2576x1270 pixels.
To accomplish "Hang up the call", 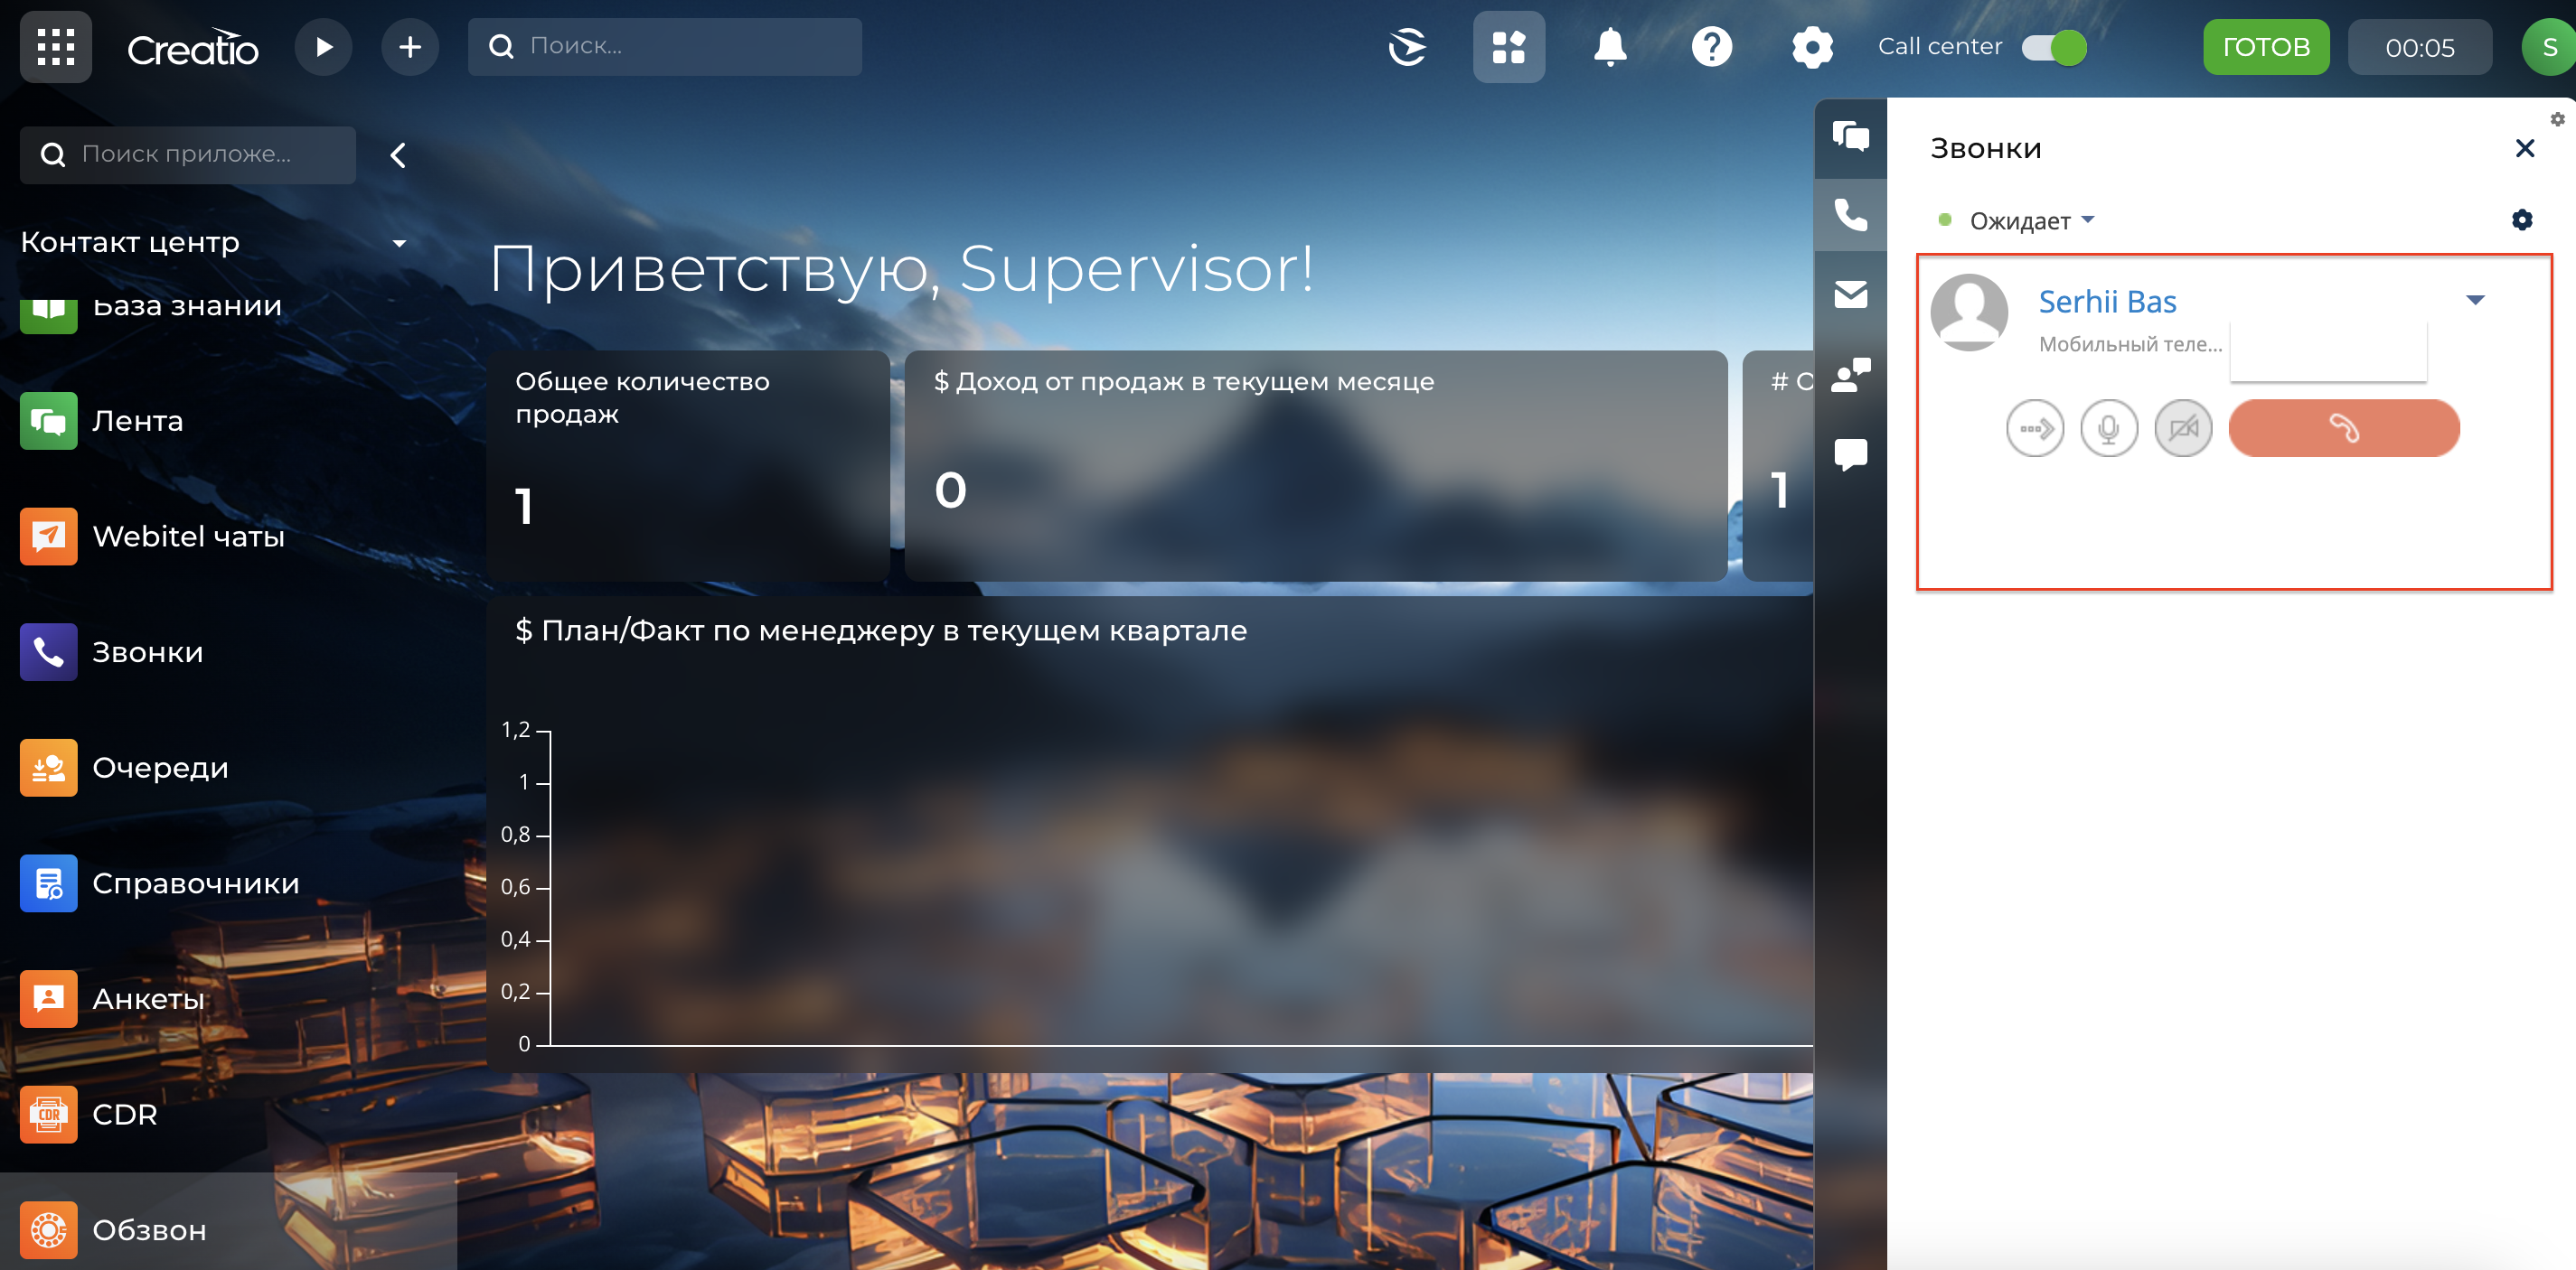I will click(x=2344, y=429).
